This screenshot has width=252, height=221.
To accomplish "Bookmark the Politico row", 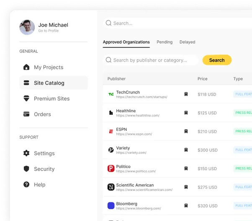I will pos(186,168).
